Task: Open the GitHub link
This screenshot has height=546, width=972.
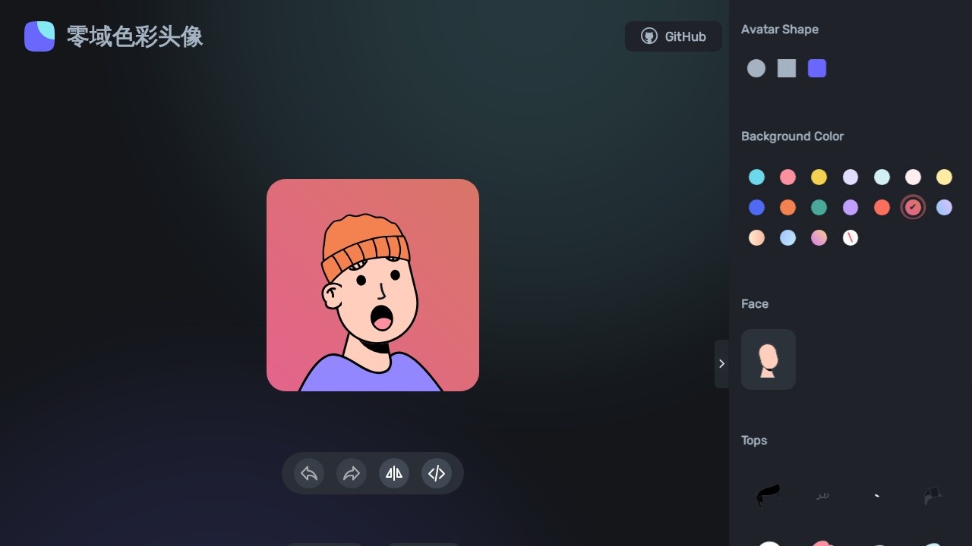Action: tap(674, 36)
